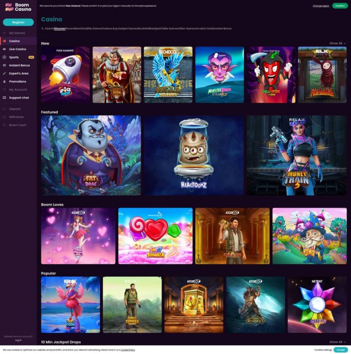Open Cookies settings
The image size is (351, 354).
click(323, 350)
